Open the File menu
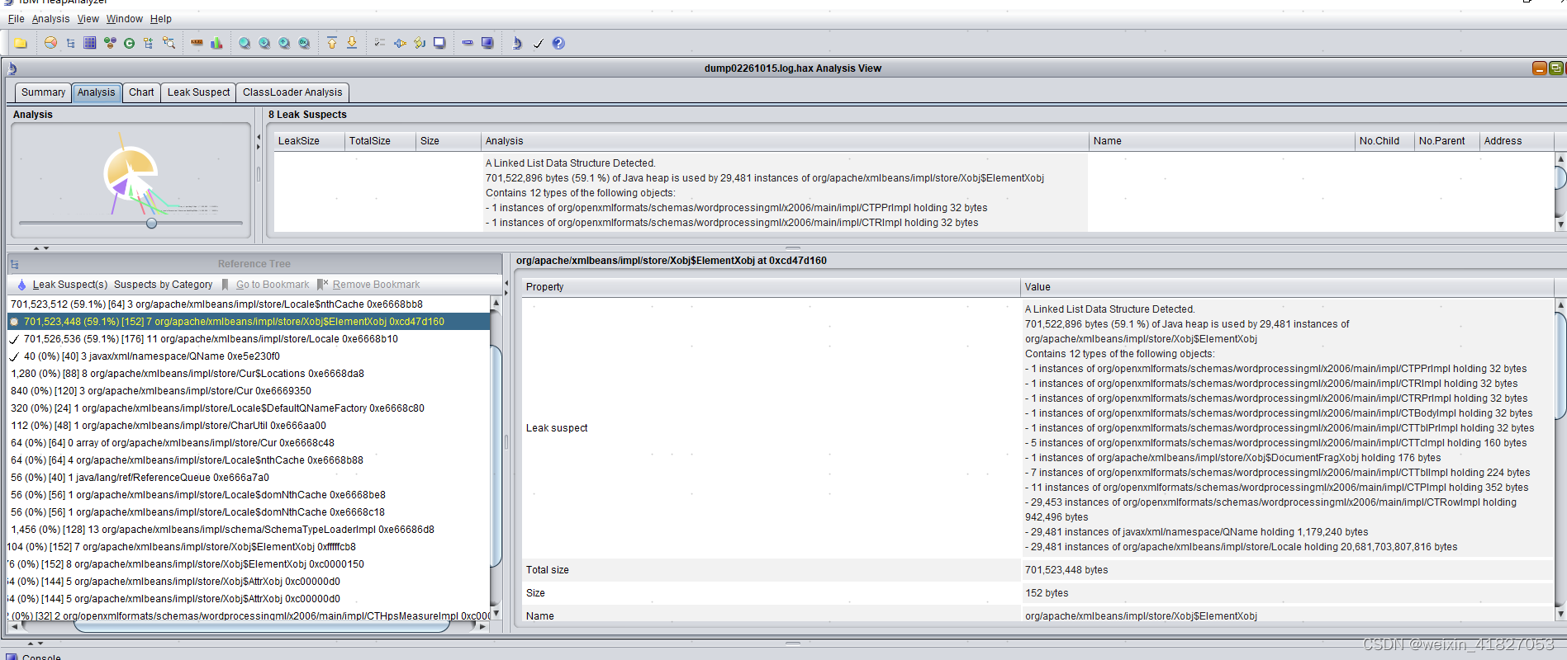The image size is (1567, 660). pyautogui.click(x=16, y=19)
